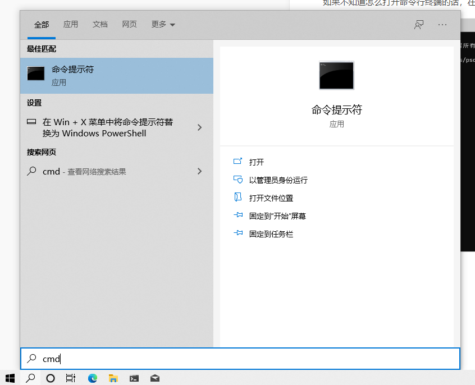Click the feedback person icon

point(419,25)
